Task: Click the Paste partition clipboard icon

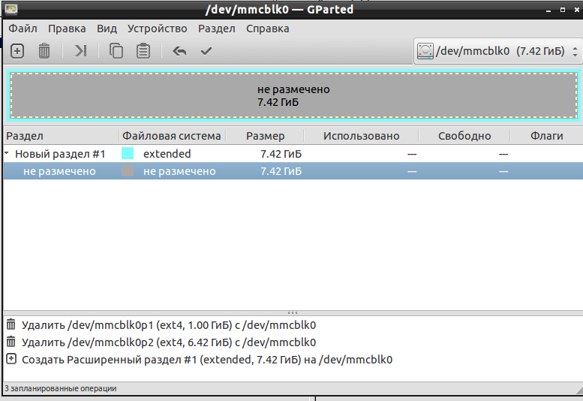Action: coord(143,51)
